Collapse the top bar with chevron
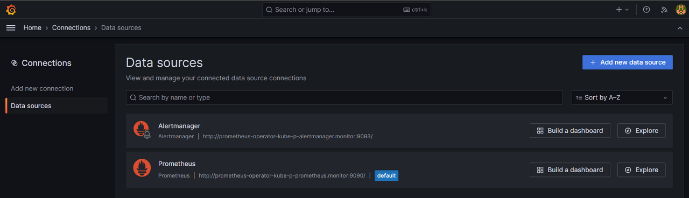The height and width of the screenshot is (198, 689). tap(680, 27)
